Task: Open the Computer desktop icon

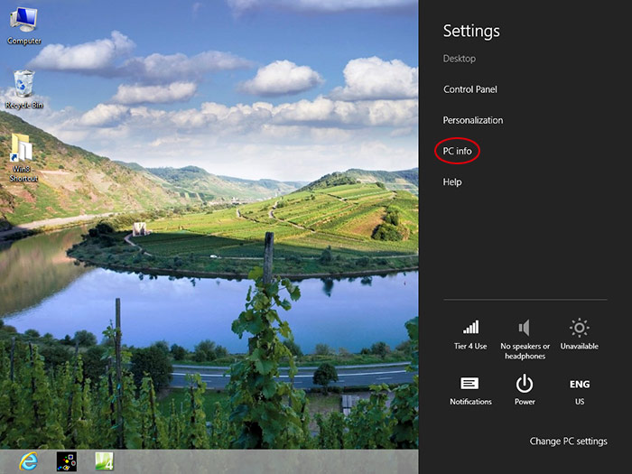Action: click(24, 25)
